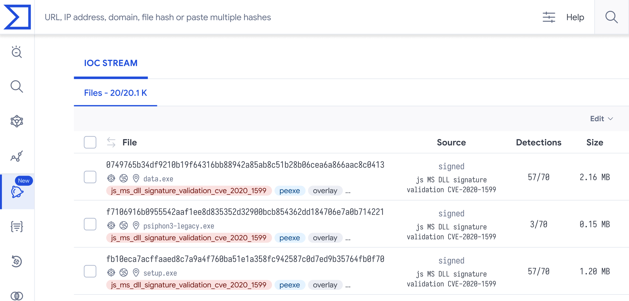Select the Files - 20/20.1 K tab

point(115,93)
